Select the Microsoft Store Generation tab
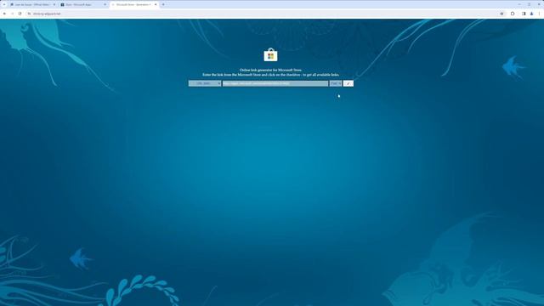This screenshot has width=544, height=306. [x=133, y=4]
